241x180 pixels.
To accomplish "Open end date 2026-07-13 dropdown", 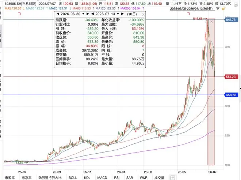I will (x=118, y=14).
